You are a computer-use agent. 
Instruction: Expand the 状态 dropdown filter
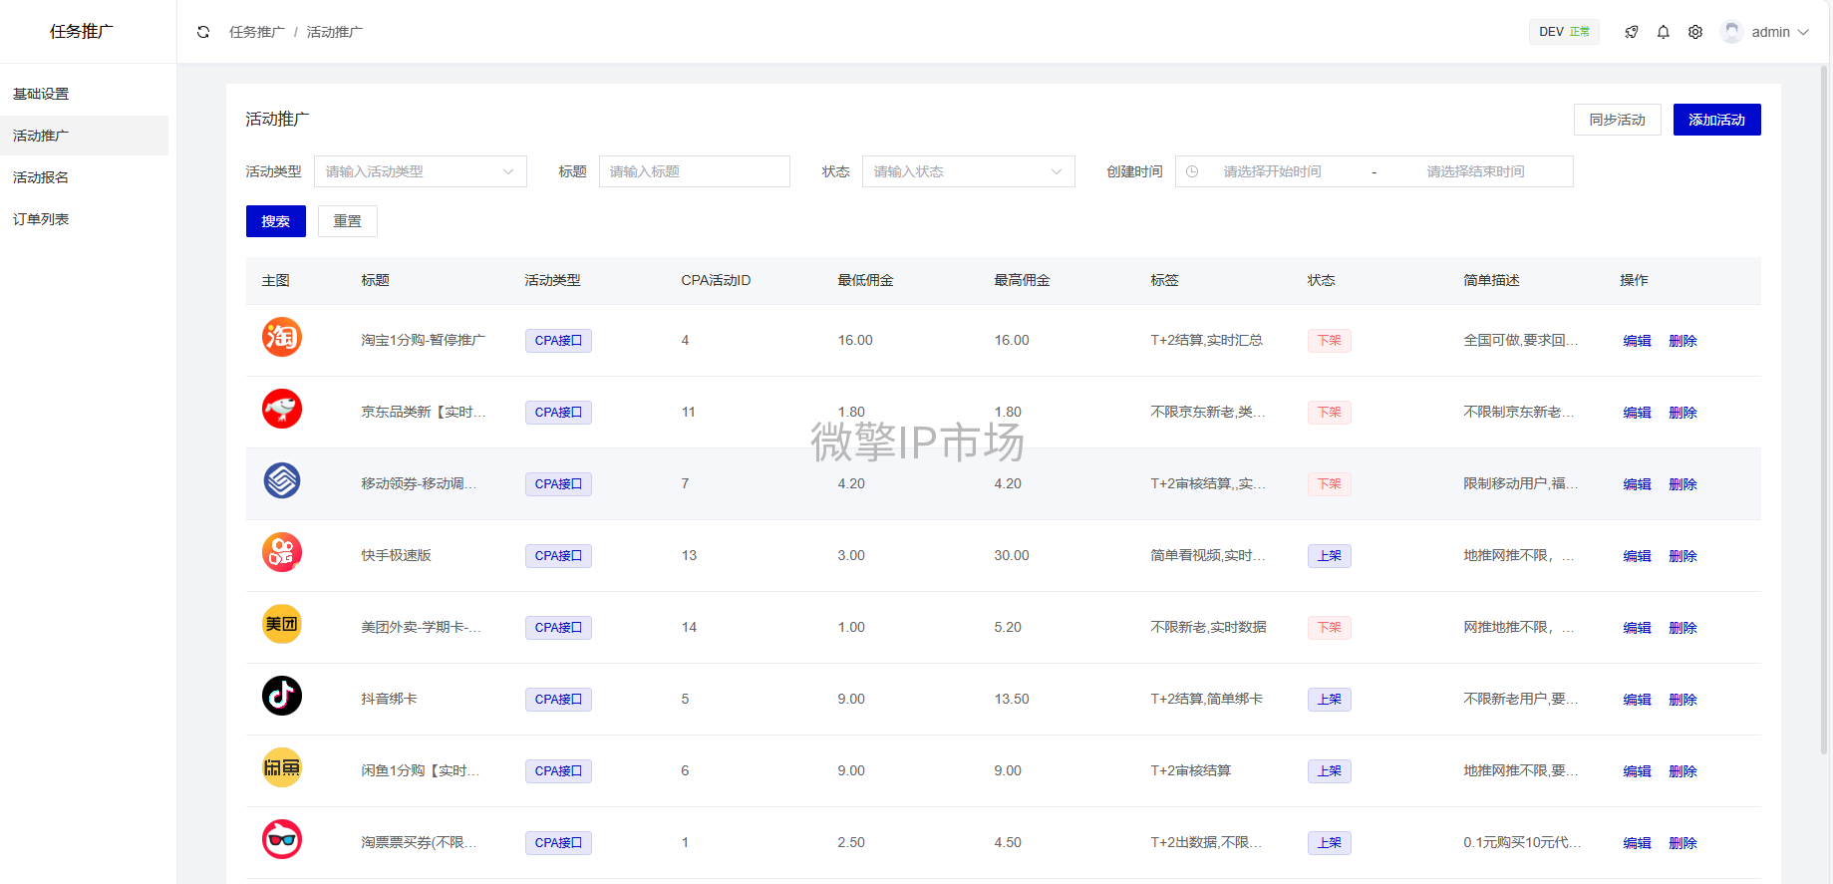point(968,171)
